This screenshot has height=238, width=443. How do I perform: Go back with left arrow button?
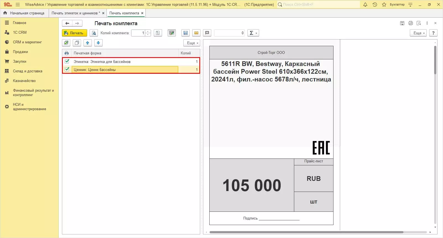click(67, 23)
